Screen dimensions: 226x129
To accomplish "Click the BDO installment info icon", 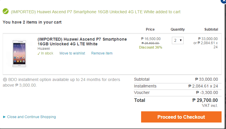I will point(5,80).
